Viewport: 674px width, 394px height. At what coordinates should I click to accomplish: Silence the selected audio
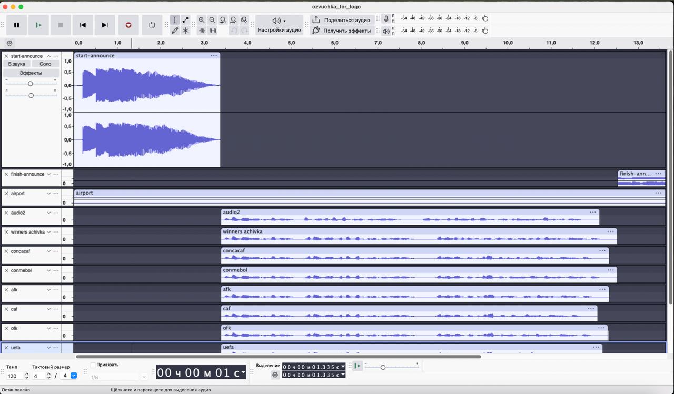[213, 30]
